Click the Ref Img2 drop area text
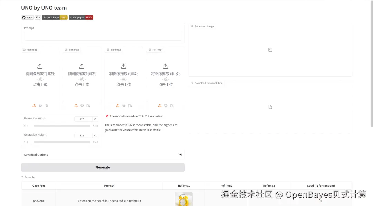 tap(82, 73)
